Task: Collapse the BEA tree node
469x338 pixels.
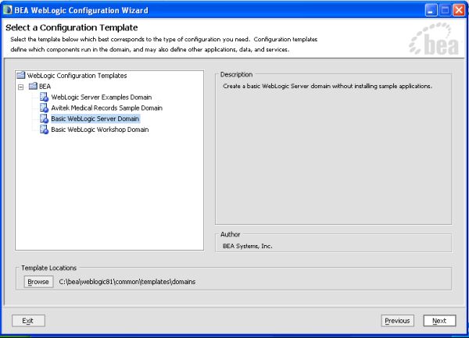Action: (x=20, y=87)
